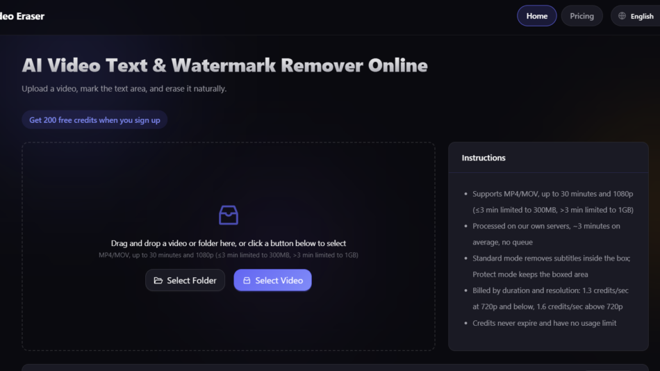Click the 'Billed by duration and resolution' instruction
The image size is (660, 371).
tap(550, 299)
